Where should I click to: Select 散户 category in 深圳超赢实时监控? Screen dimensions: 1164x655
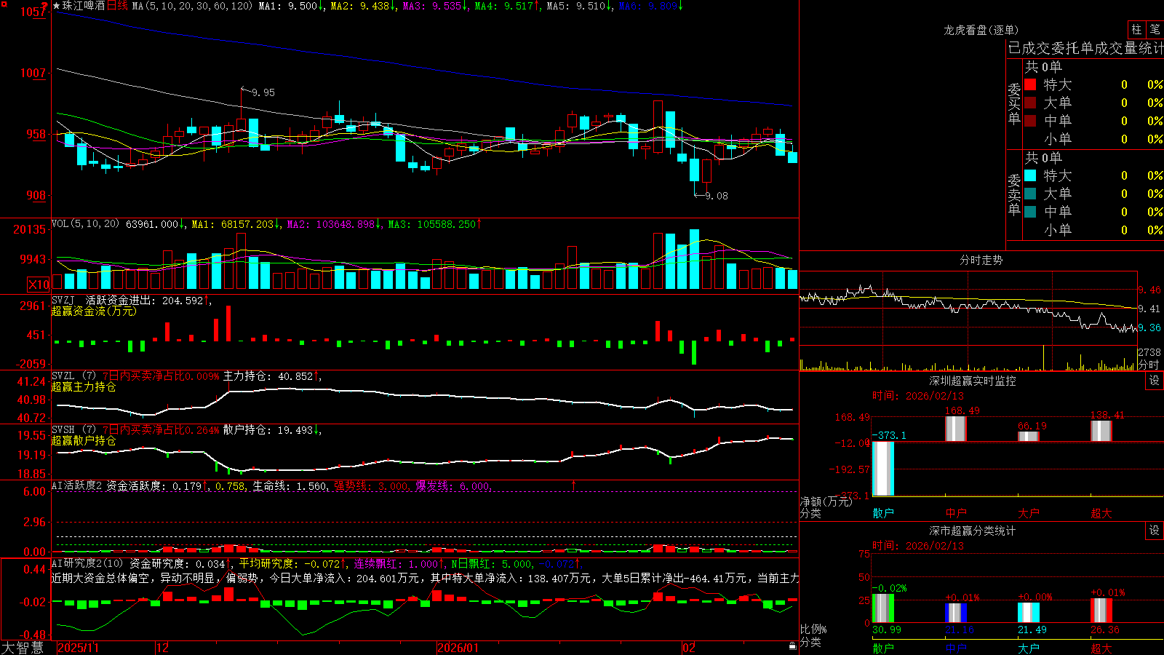[x=883, y=513]
